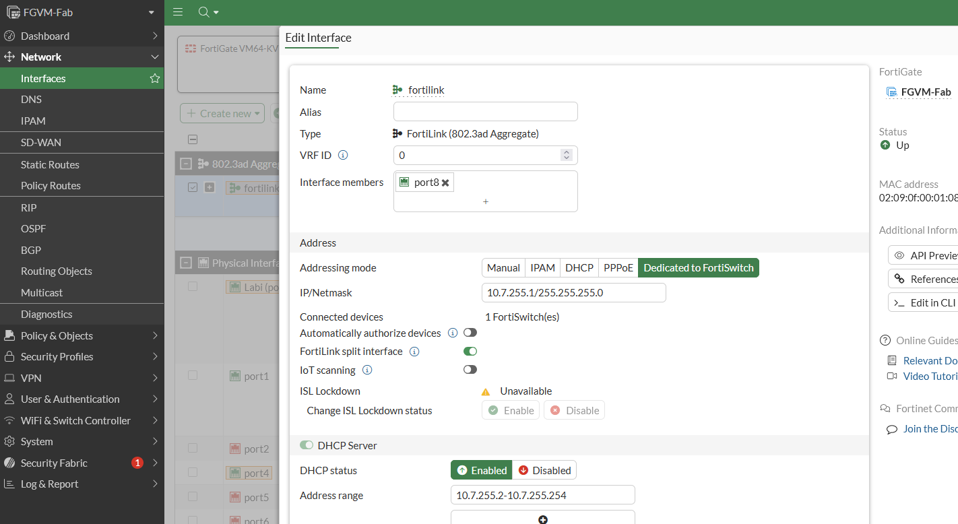The width and height of the screenshot is (958, 524).
Task: Click info icon next to IoT scanning
Action: coord(367,370)
